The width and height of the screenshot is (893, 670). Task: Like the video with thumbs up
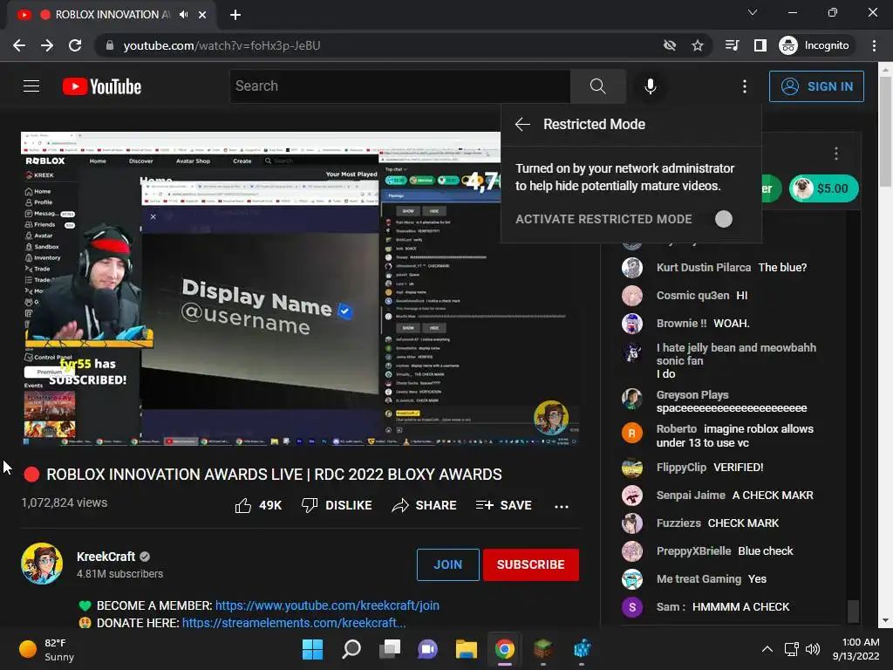tap(258, 505)
